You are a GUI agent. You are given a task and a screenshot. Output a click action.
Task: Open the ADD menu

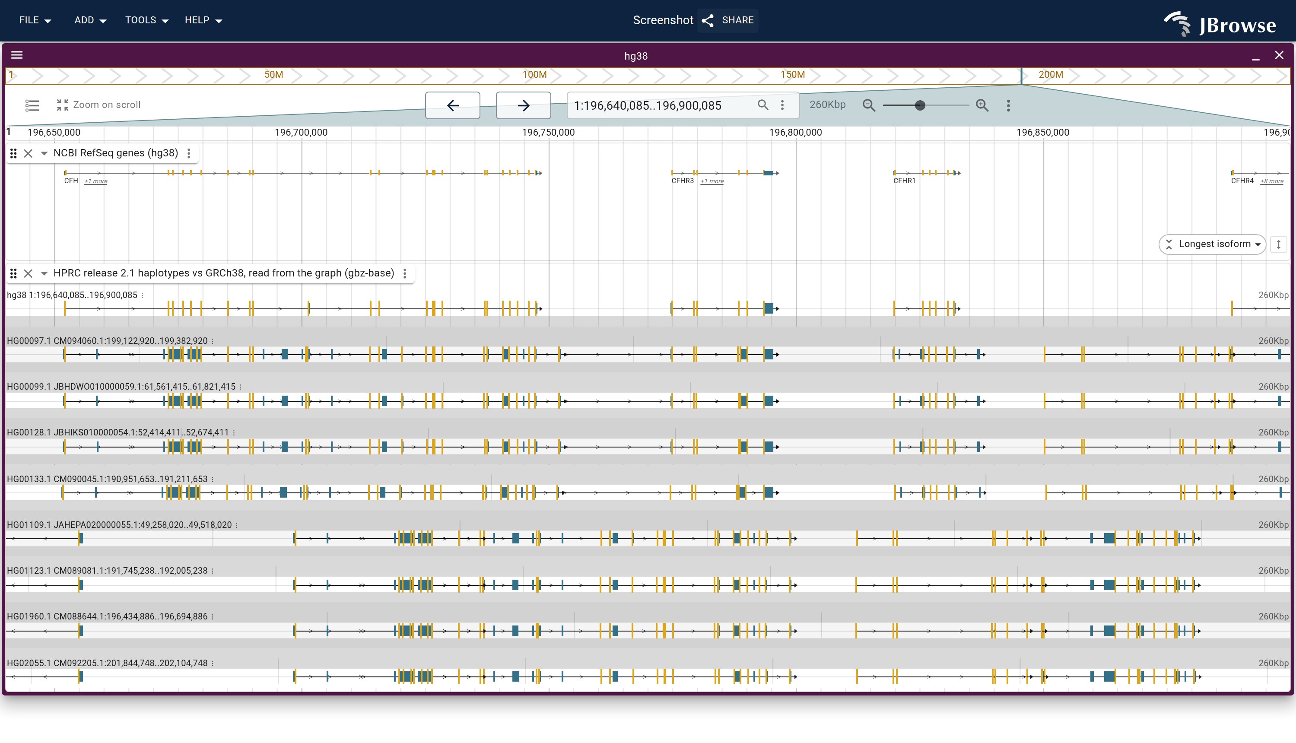click(90, 20)
